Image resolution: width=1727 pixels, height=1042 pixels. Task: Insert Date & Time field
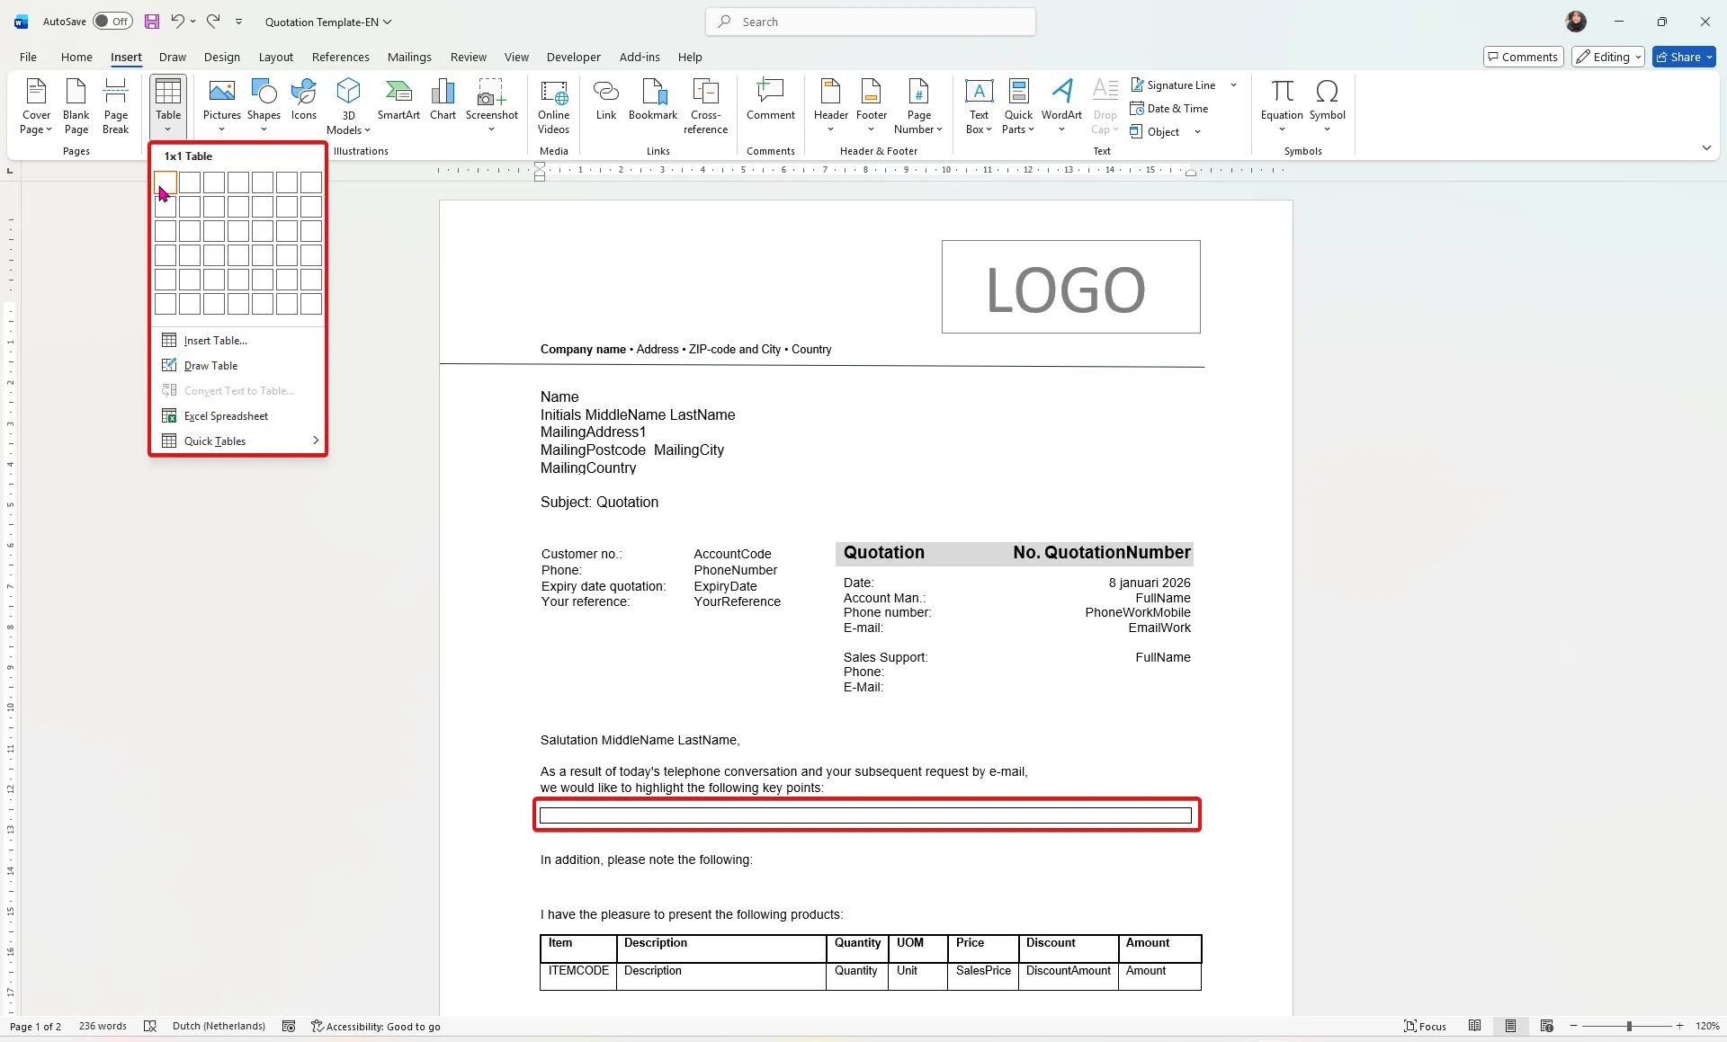point(1169,109)
